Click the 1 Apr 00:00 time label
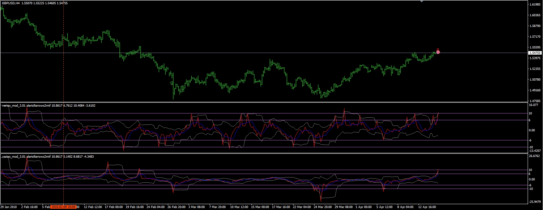 coord(364,207)
